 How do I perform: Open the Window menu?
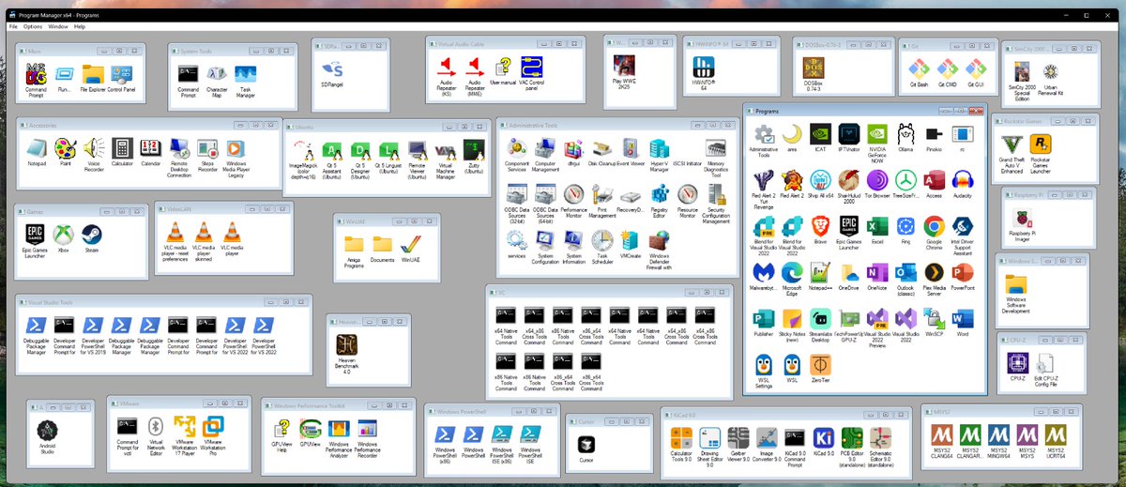pyautogui.click(x=58, y=26)
